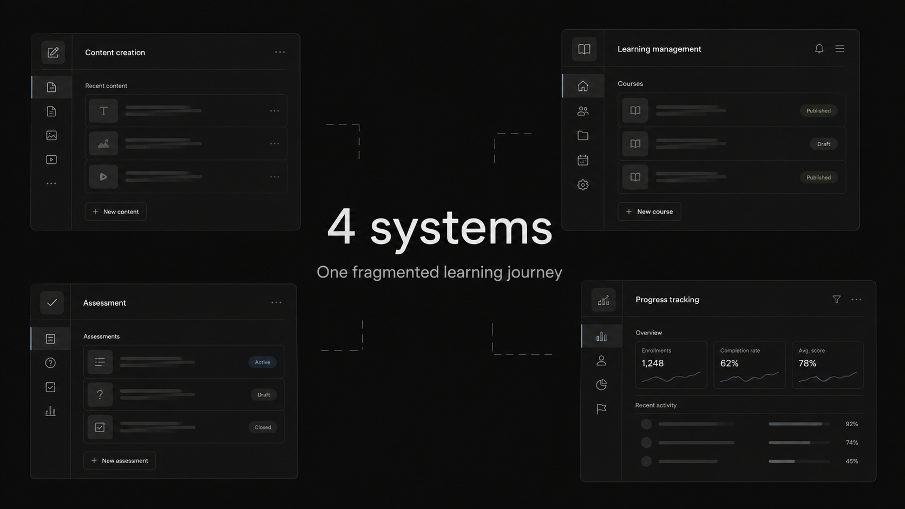905x509 pixels.
Task: Select the top document icon in Content creation sidebar
Action: tap(51, 87)
